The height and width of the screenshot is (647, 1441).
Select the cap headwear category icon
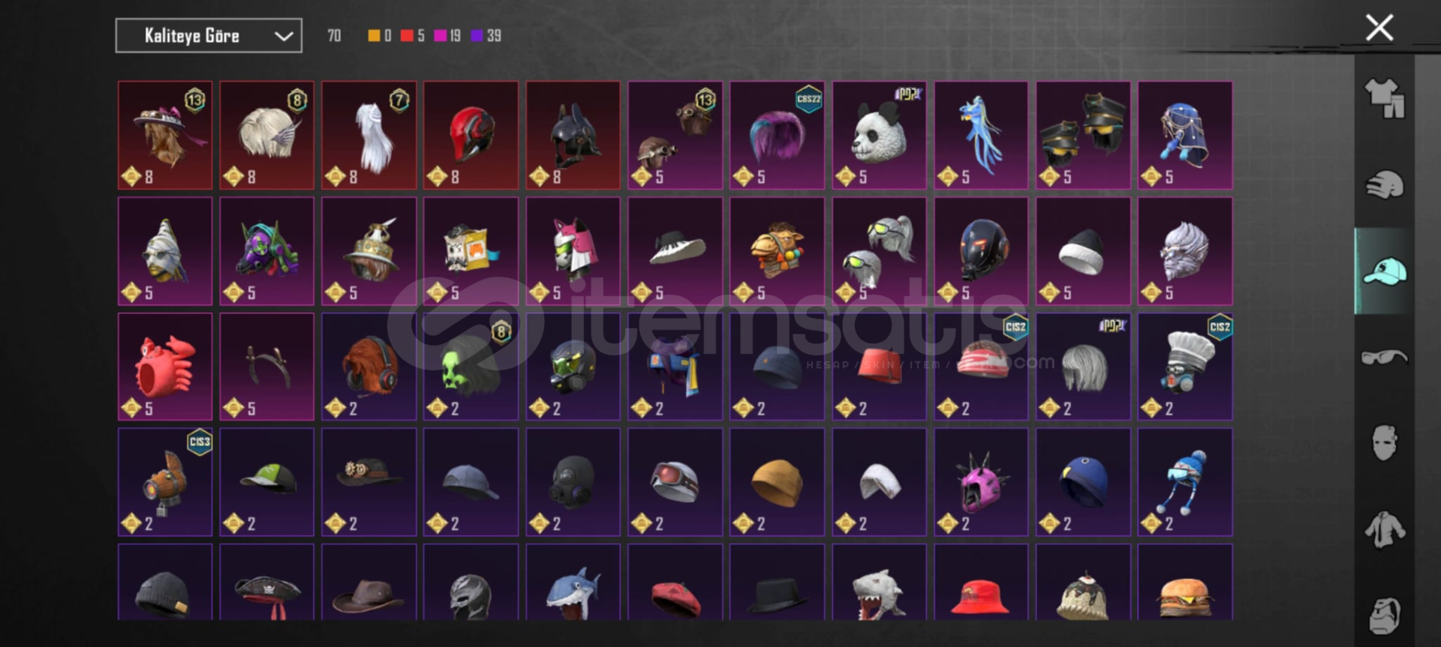click(1385, 271)
